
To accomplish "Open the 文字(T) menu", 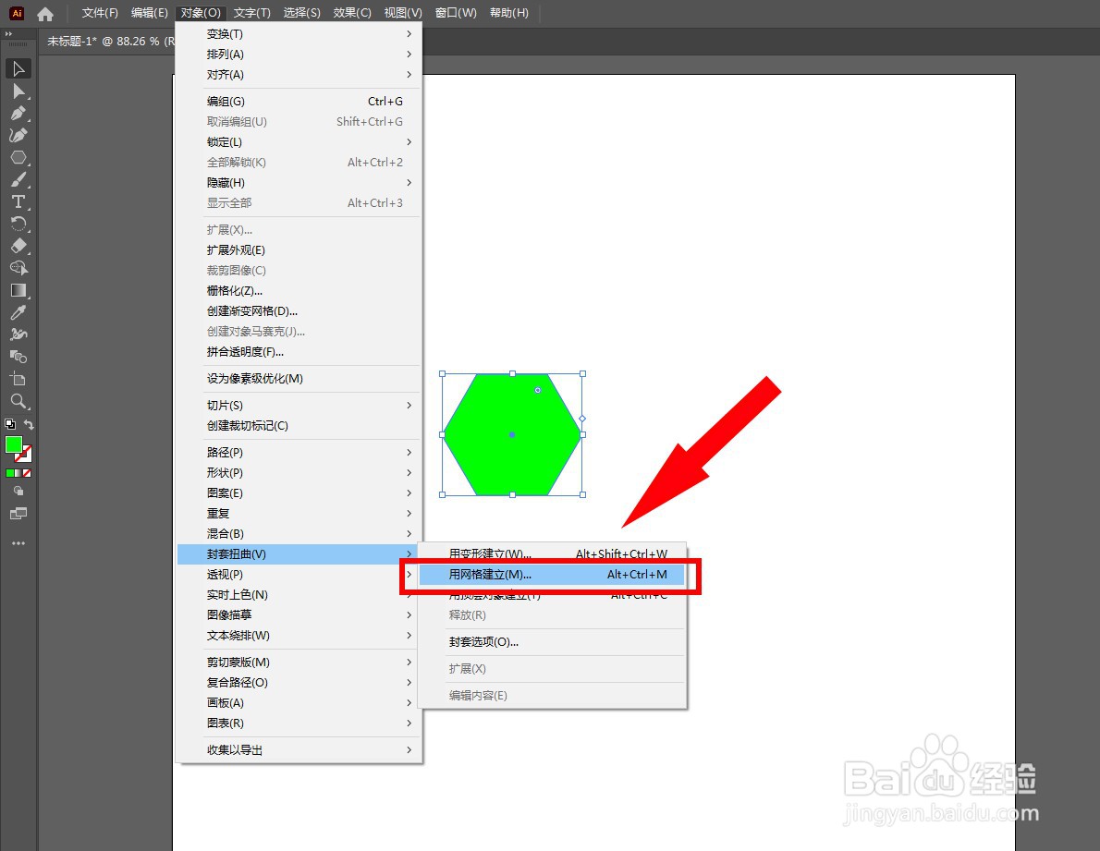I will coord(251,13).
